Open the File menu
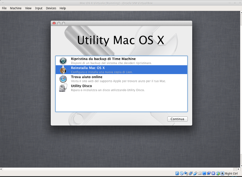The image size is (242, 177). [x=4, y=8]
